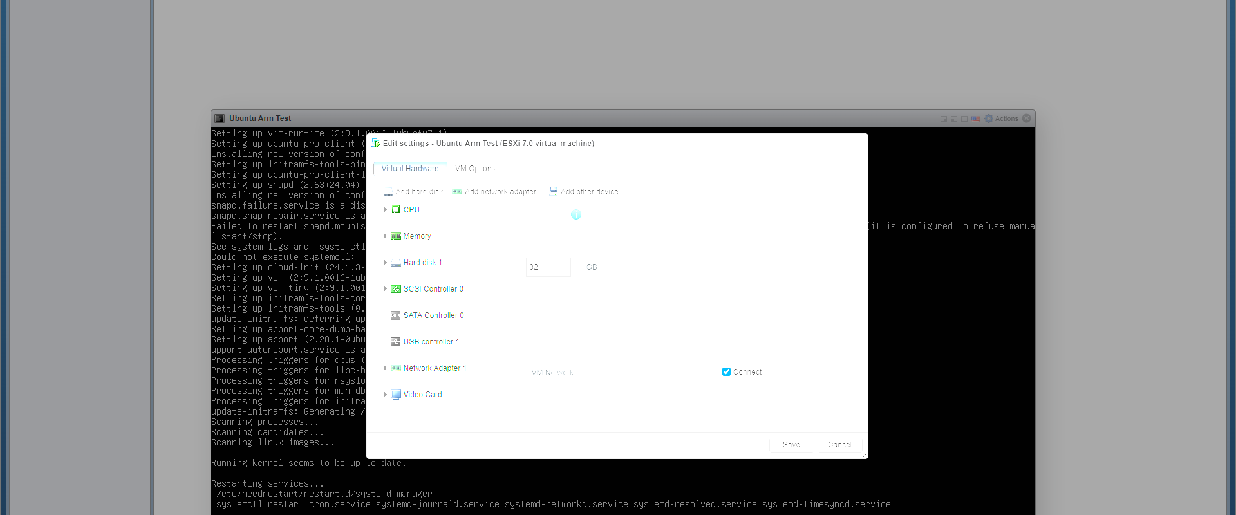This screenshot has height=515, width=1236.
Task: Click the Ubuntu Arm Test console title icon
Action: click(x=220, y=118)
